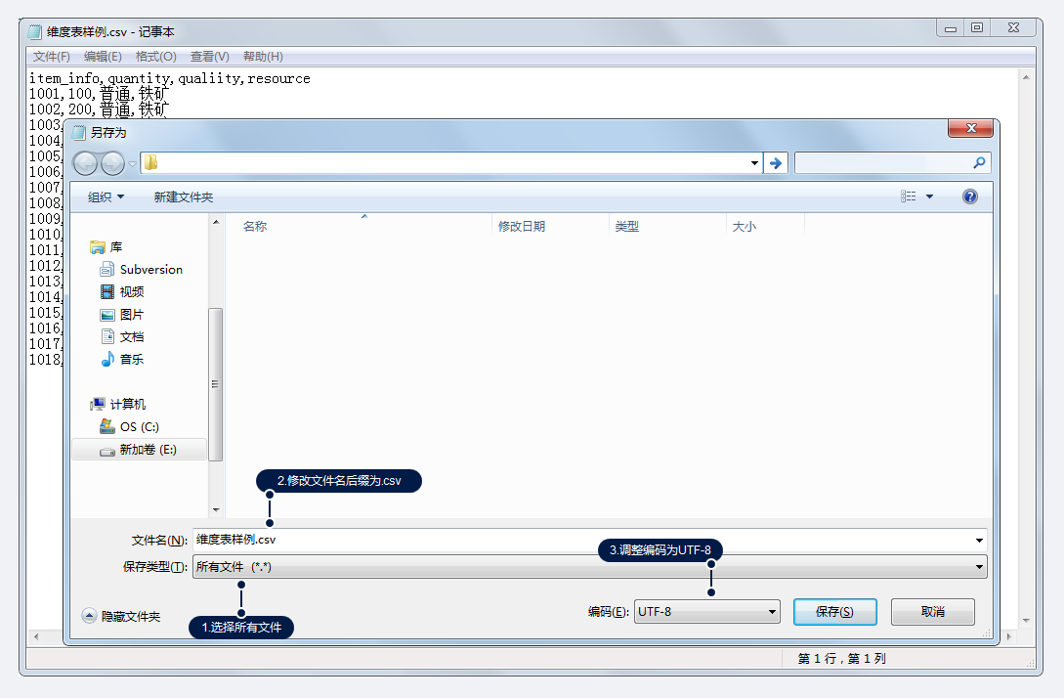Select the 音乐 music library
The width and height of the screenshot is (1064, 698).
tap(132, 360)
